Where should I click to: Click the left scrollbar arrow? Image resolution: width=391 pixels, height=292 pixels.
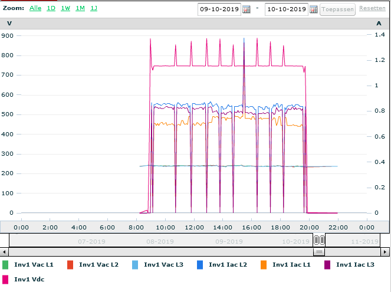[x=4, y=252]
